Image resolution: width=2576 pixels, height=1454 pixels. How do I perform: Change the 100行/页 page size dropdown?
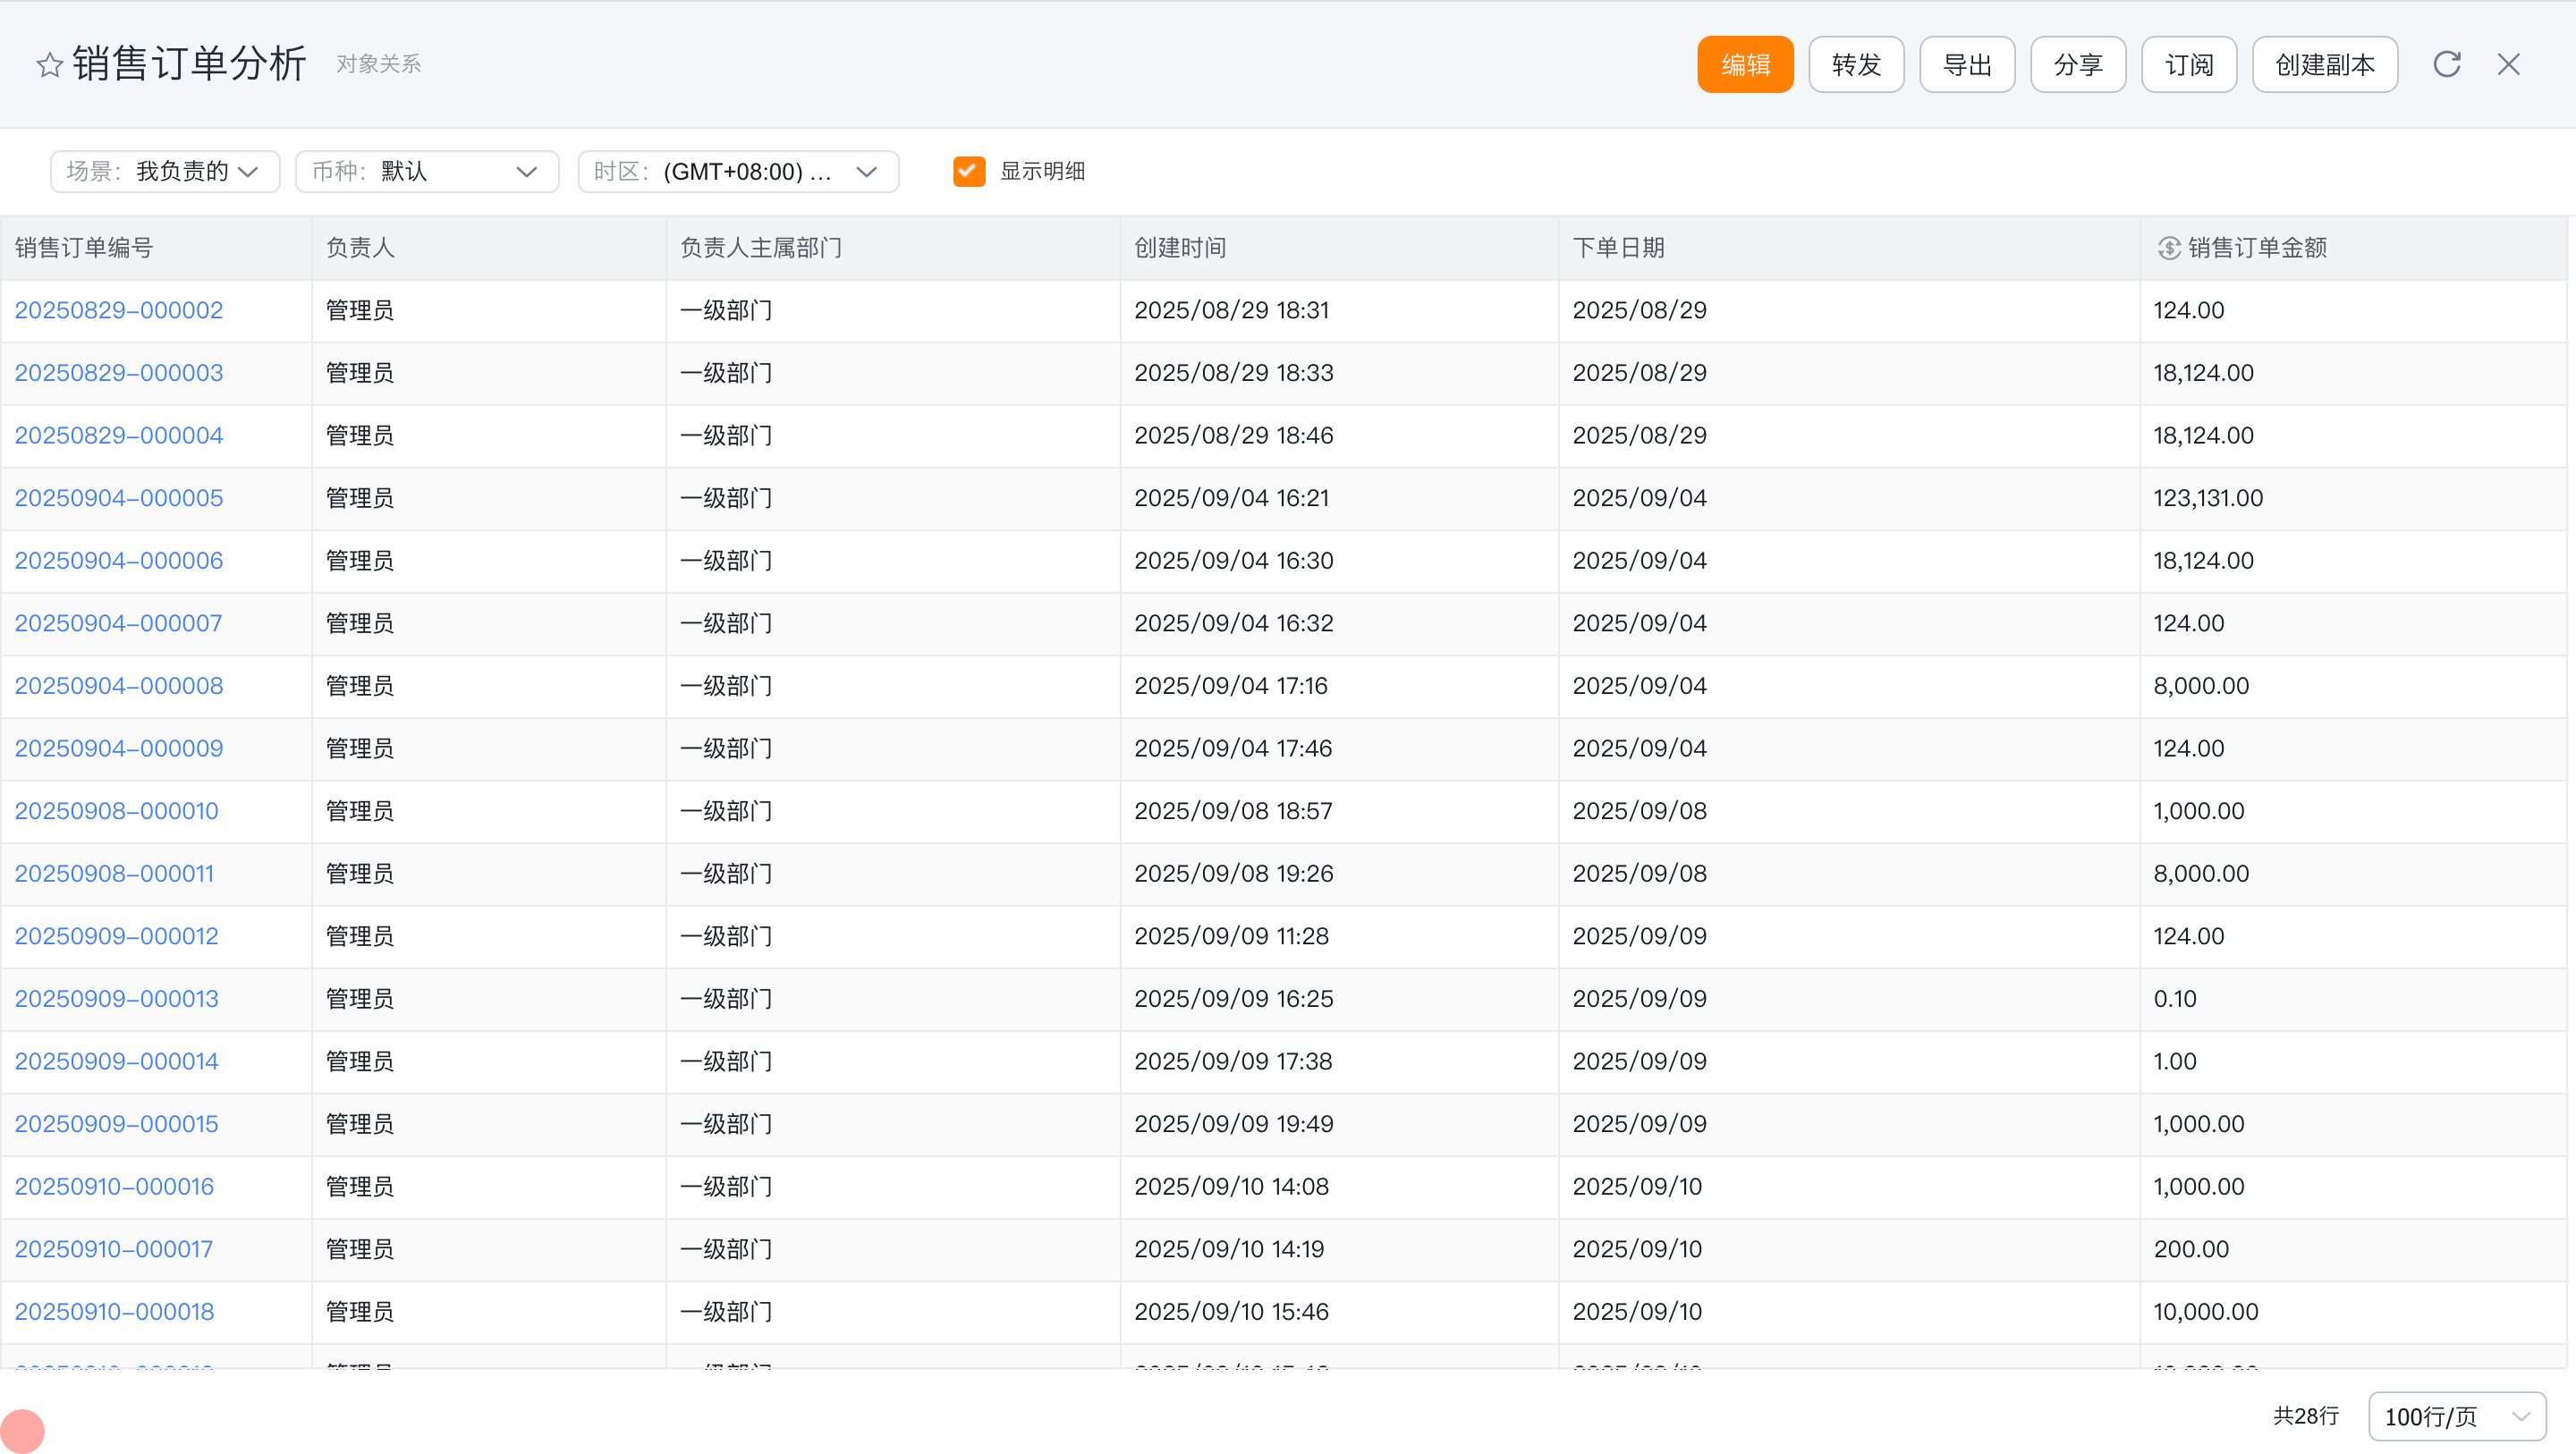[2456, 1416]
